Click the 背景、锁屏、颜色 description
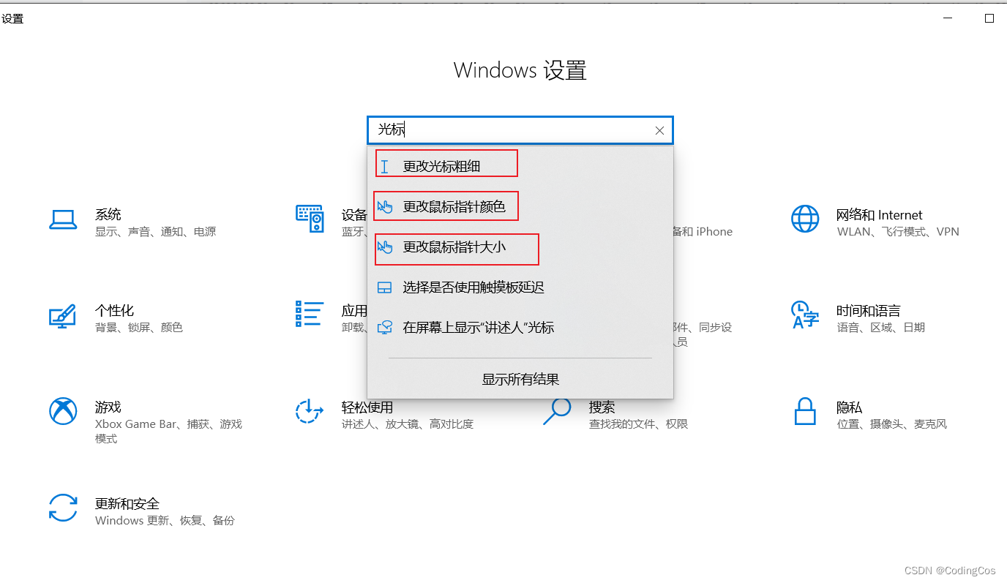The image size is (1007, 583). (139, 328)
